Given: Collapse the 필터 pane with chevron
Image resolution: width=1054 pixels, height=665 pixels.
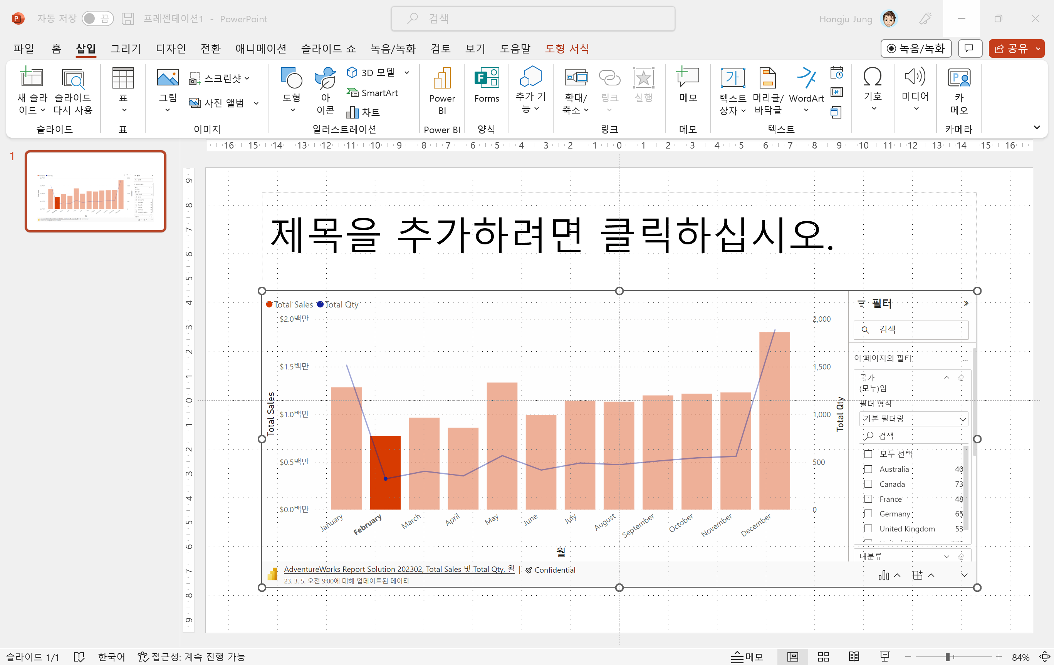Looking at the screenshot, I should pyautogui.click(x=966, y=303).
